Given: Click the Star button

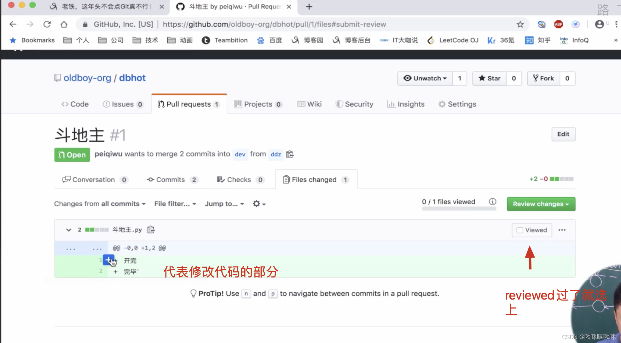Looking at the screenshot, I should tap(489, 78).
